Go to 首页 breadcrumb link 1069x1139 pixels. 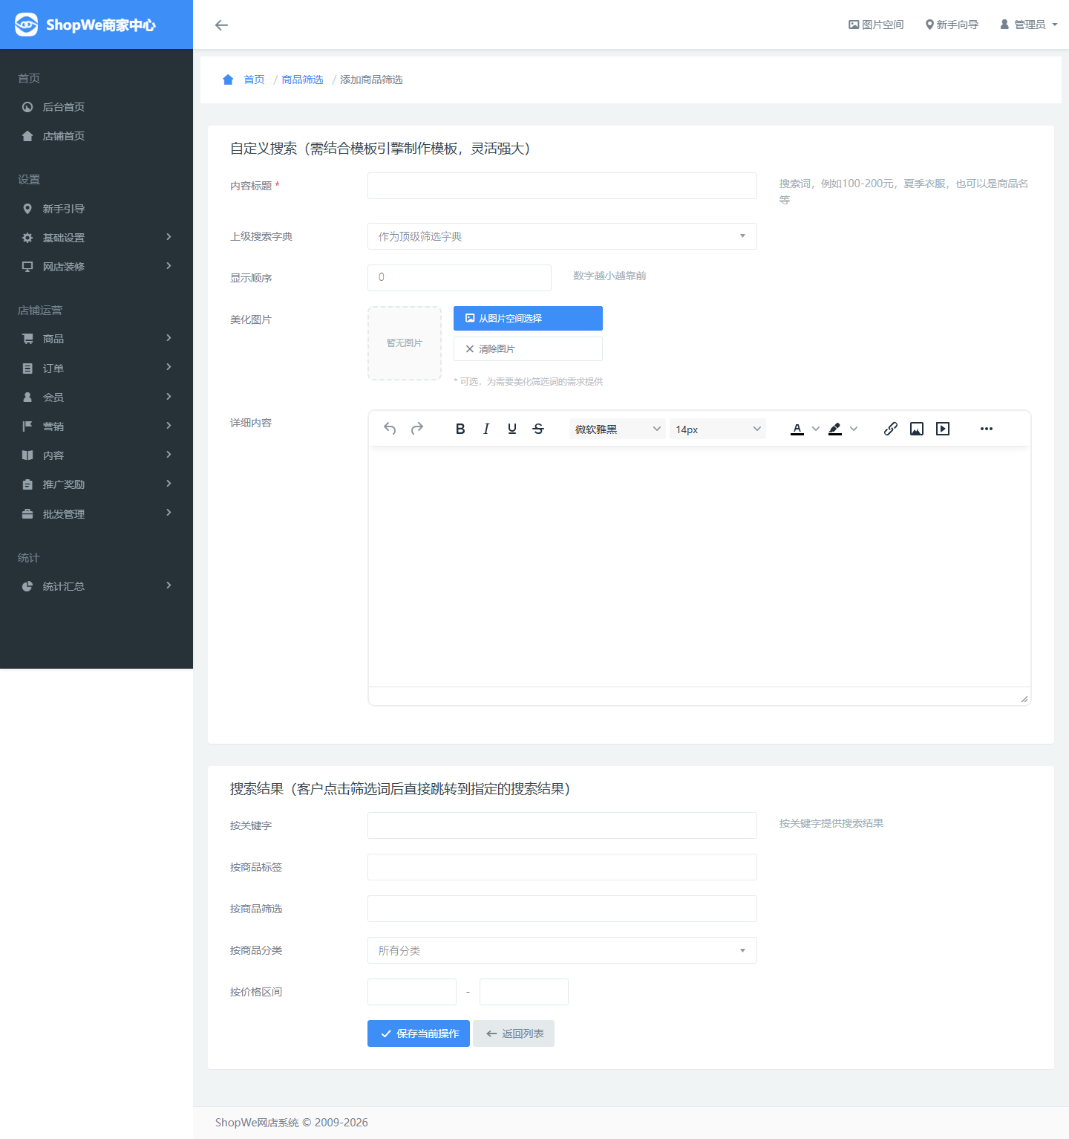pos(254,79)
